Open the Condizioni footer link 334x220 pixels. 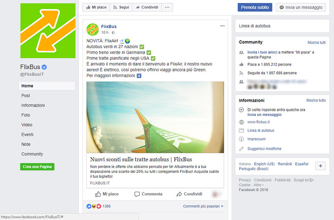[263, 180]
